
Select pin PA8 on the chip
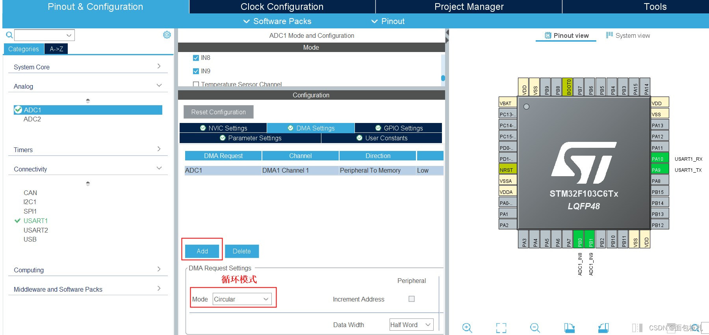point(660,181)
